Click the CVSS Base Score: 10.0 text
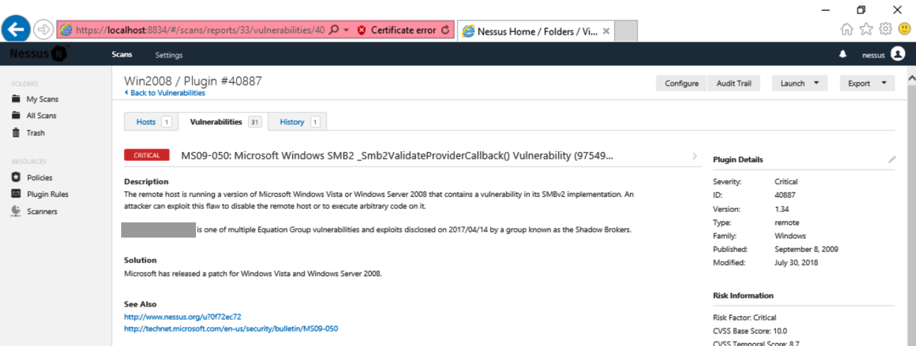 click(x=750, y=331)
